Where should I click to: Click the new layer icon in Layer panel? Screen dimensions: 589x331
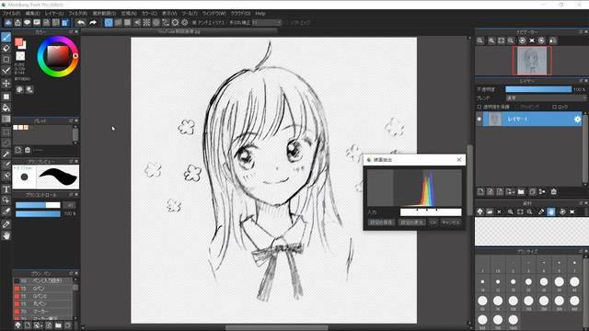(480, 192)
